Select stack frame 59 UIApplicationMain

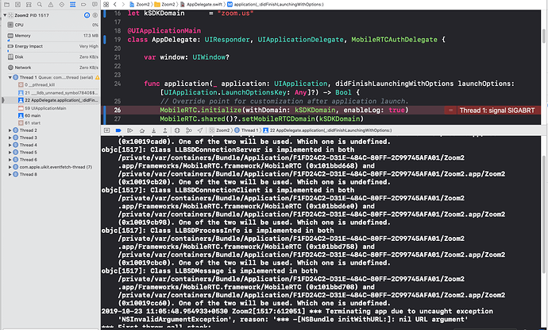tap(51, 108)
